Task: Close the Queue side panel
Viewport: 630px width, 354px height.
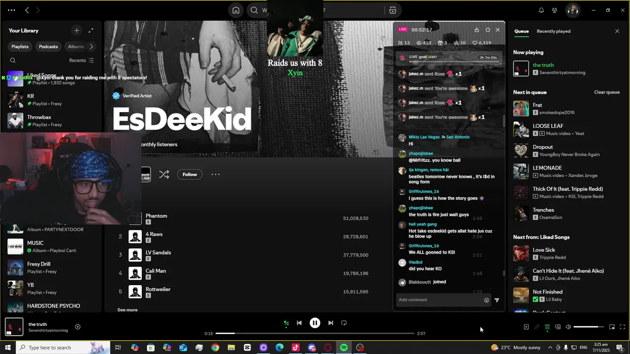Action: pyautogui.click(x=617, y=31)
